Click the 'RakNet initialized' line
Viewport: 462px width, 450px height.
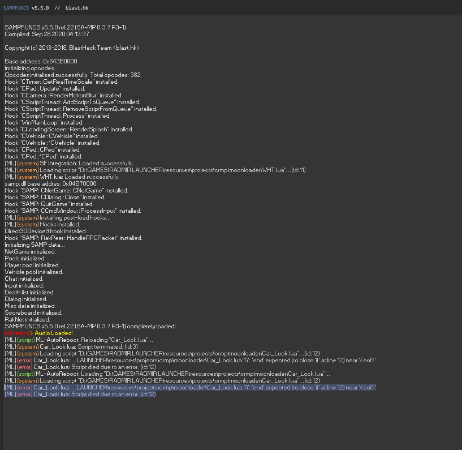[x=26, y=319]
